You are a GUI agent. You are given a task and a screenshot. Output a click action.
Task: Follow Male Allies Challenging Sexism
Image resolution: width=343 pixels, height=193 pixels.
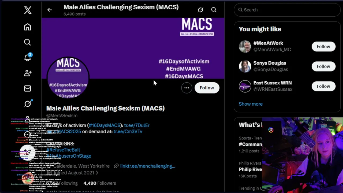207,88
